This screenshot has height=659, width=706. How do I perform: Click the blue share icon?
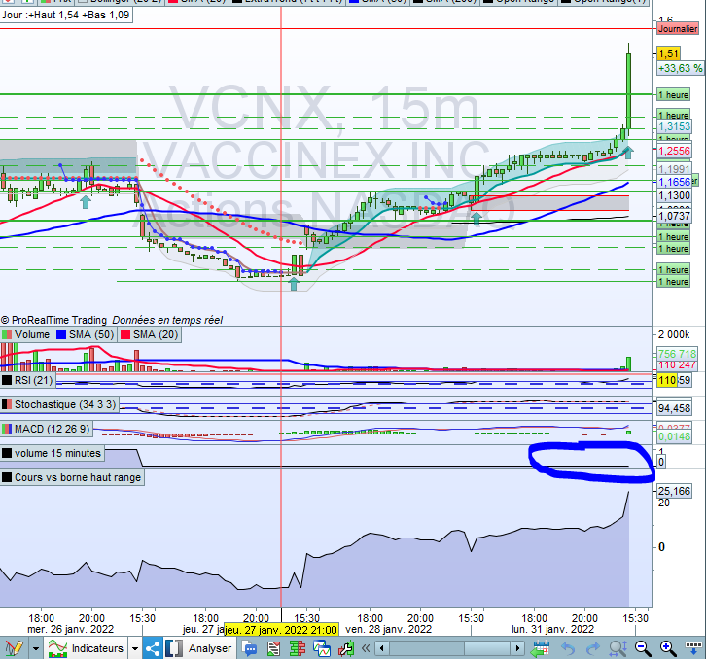click(152, 648)
